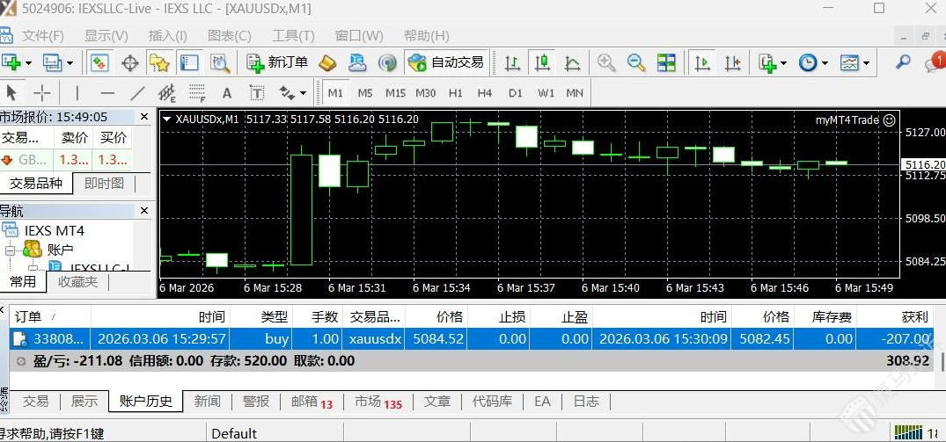Click the tile windows icon
The height and width of the screenshot is (442, 946).
[x=666, y=62]
